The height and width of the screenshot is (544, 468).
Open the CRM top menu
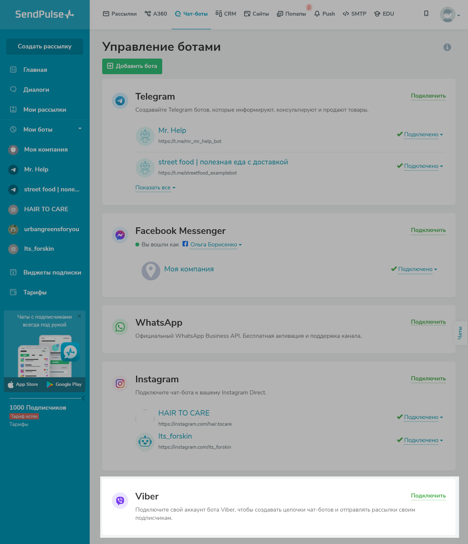226,14
